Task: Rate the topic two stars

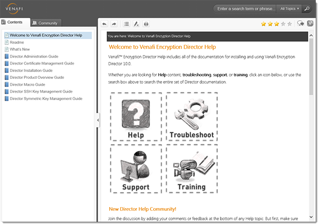Action: click(x=270, y=24)
